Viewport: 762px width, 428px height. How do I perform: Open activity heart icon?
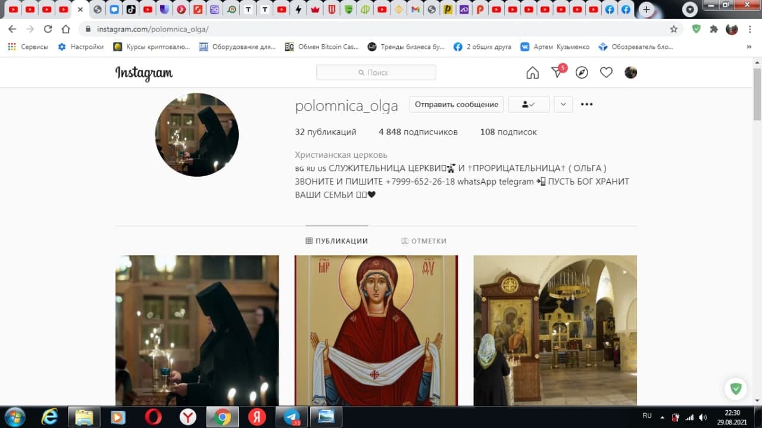point(606,73)
